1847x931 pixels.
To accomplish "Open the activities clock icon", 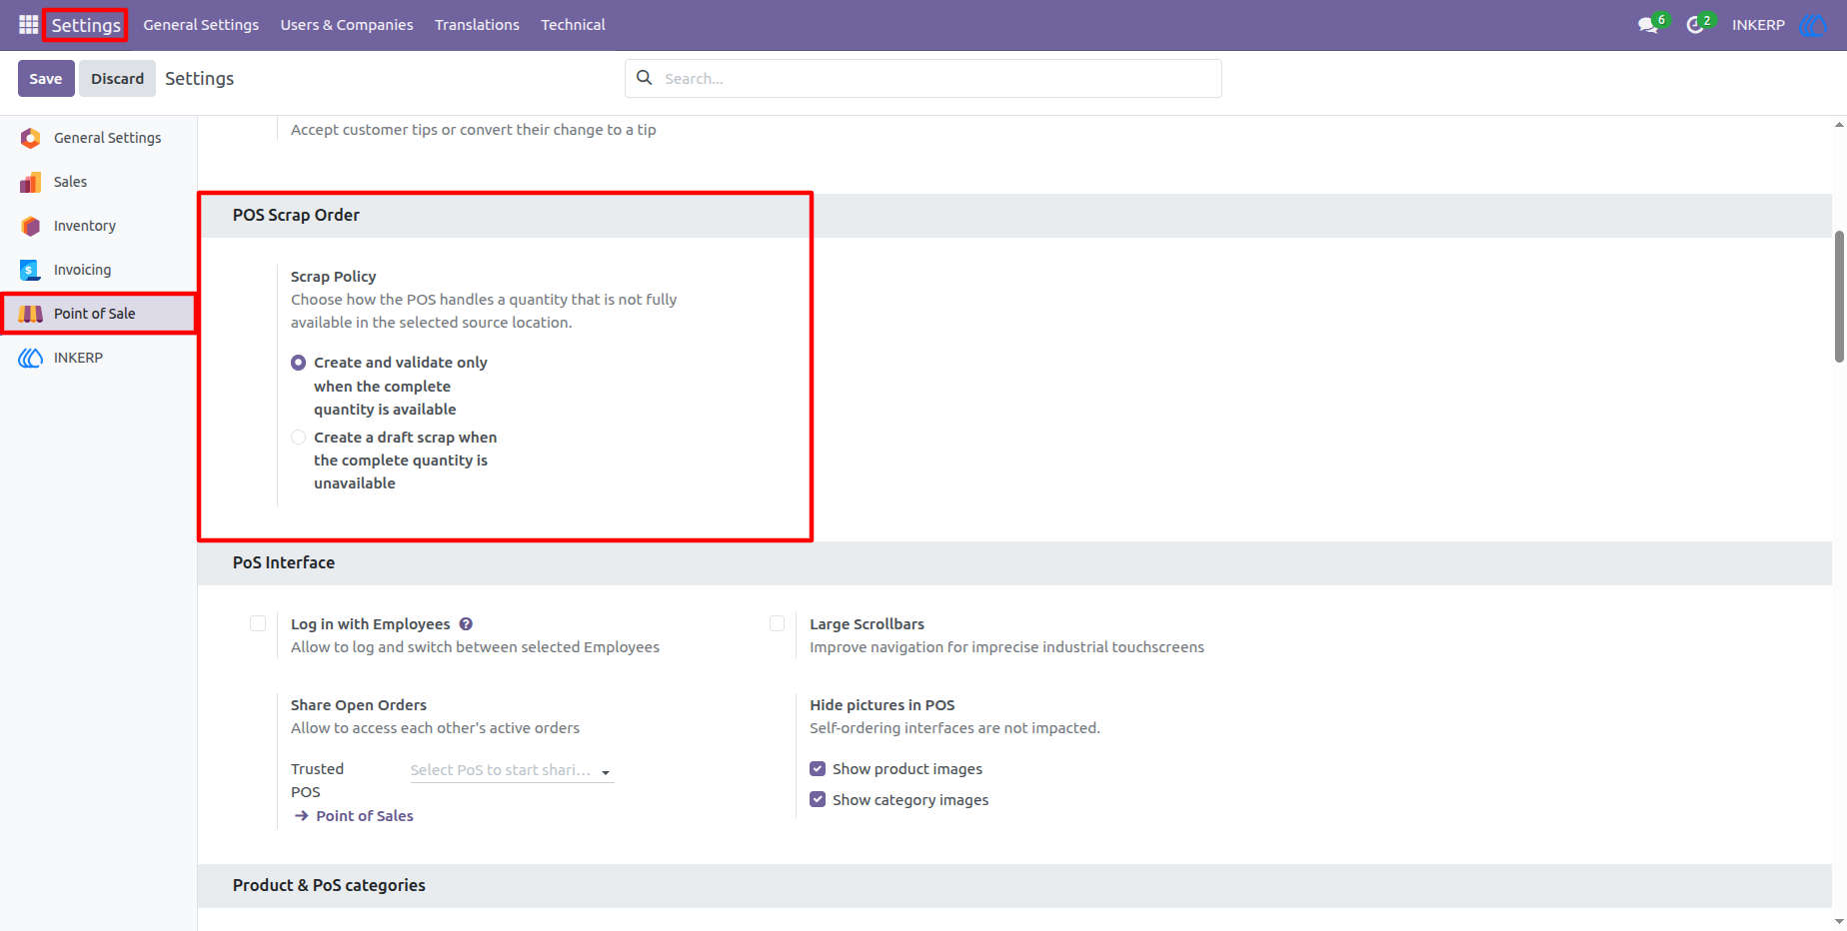I will click(x=1695, y=25).
